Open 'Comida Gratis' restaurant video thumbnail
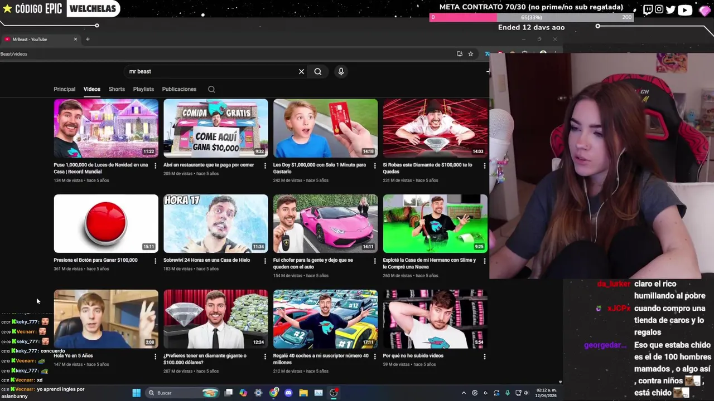The height and width of the screenshot is (401, 714). click(x=216, y=128)
